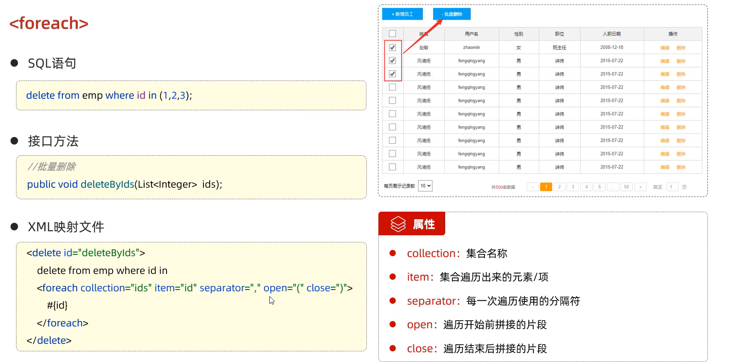
Task: Click 删除 in the last table row
Action: (681, 167)
